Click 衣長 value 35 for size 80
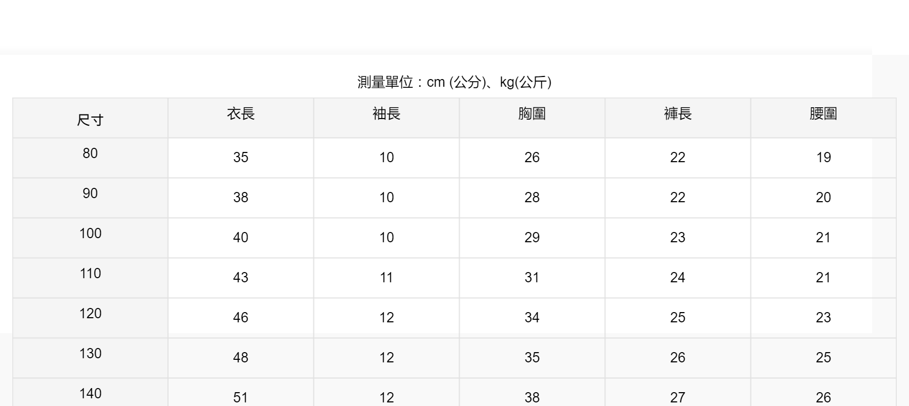The image size is (909, 406). click(x=241, y=157)
